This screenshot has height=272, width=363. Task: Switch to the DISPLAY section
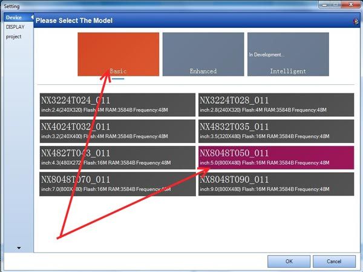click(x=16, y=27)
